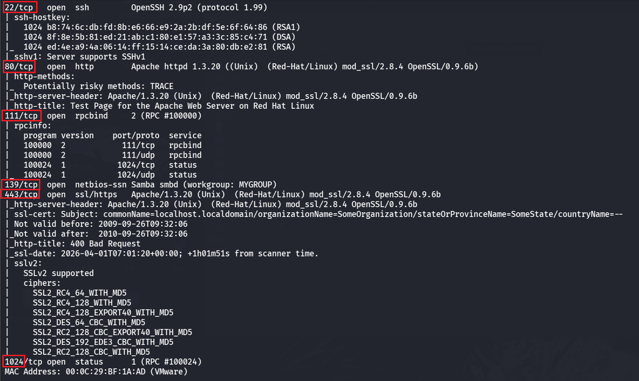Click 'Potentially risky methods: TRACE' text

pos(98,86)
